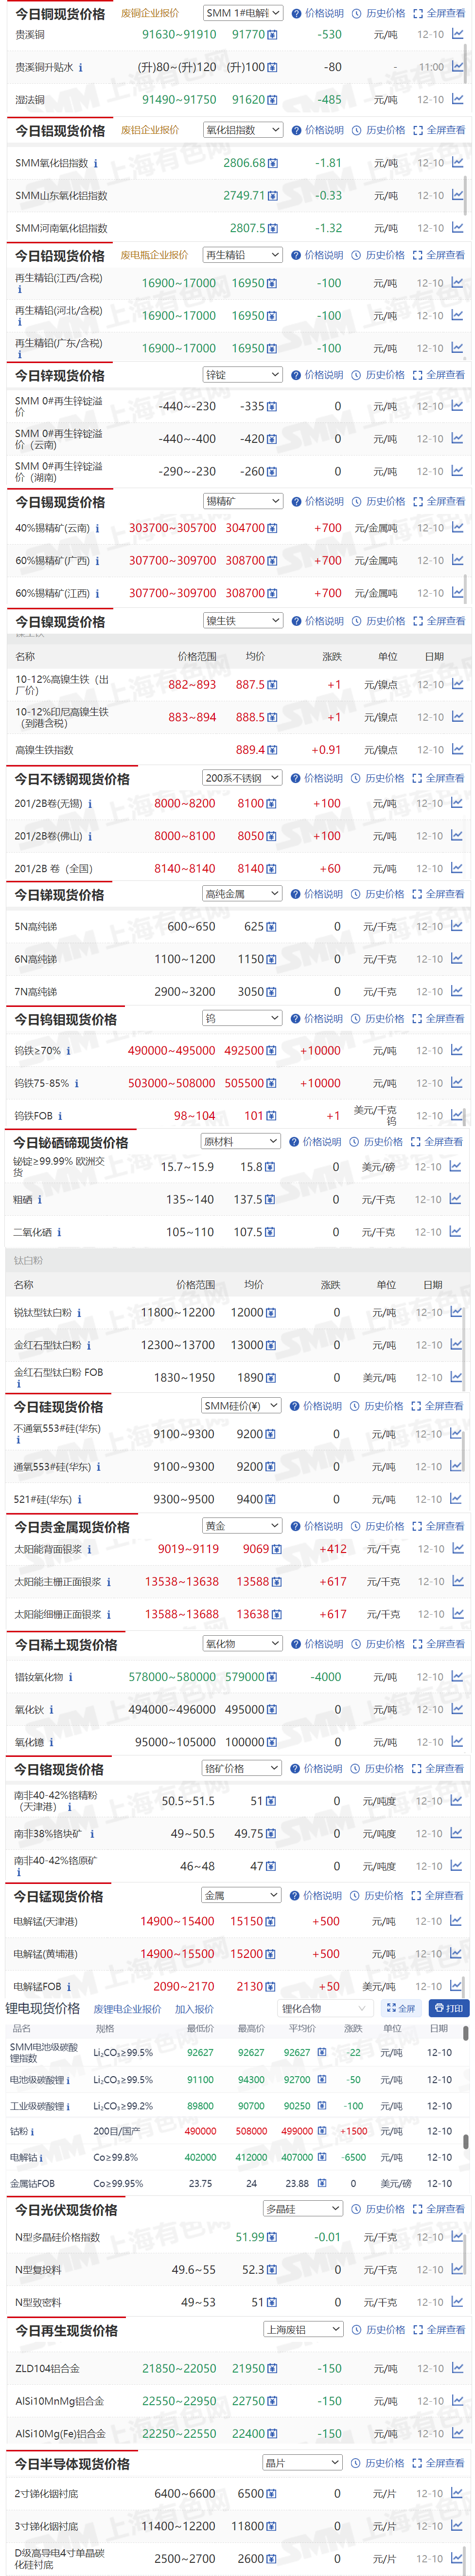Open trend chart for 镨钕氧化物
Image resolution: width=475 pixels, height=2576 pixels.
(x=456, y=1676)
